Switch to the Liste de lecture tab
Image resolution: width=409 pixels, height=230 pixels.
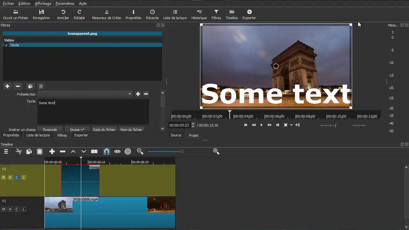(x=38, y=135)
